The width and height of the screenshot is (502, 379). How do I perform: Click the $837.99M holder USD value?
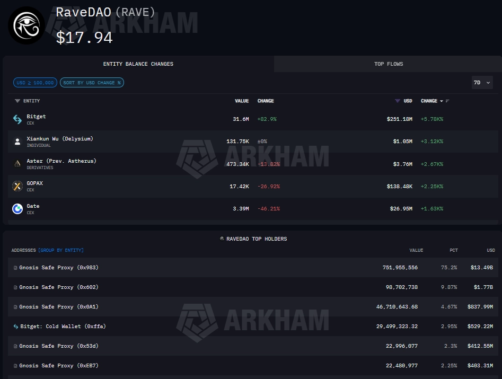click(480, 307)
